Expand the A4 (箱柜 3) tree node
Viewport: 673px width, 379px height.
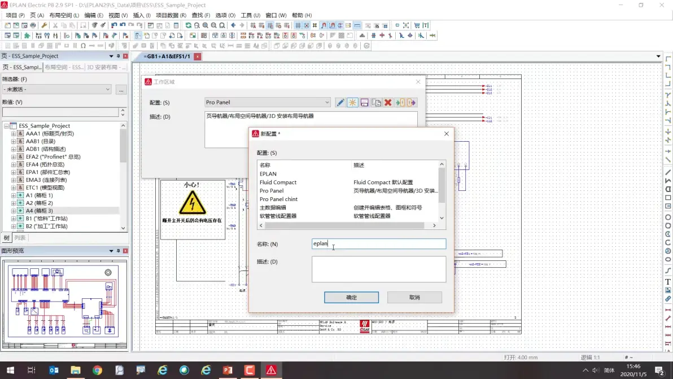tap(14, 211)
